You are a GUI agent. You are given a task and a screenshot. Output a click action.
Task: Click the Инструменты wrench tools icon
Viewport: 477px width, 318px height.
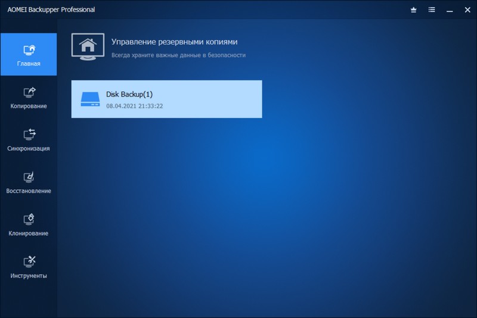[29, 261]
